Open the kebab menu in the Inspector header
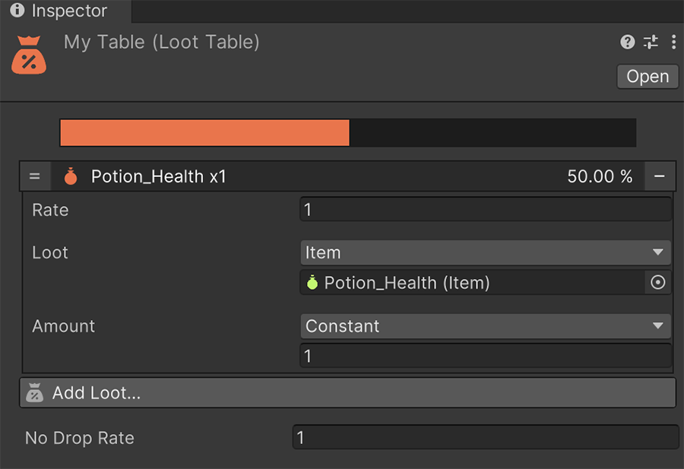The image size is (684, 469). [674, 42]
